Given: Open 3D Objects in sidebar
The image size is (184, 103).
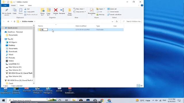Looking at the screenshot, I should (13, 42).
